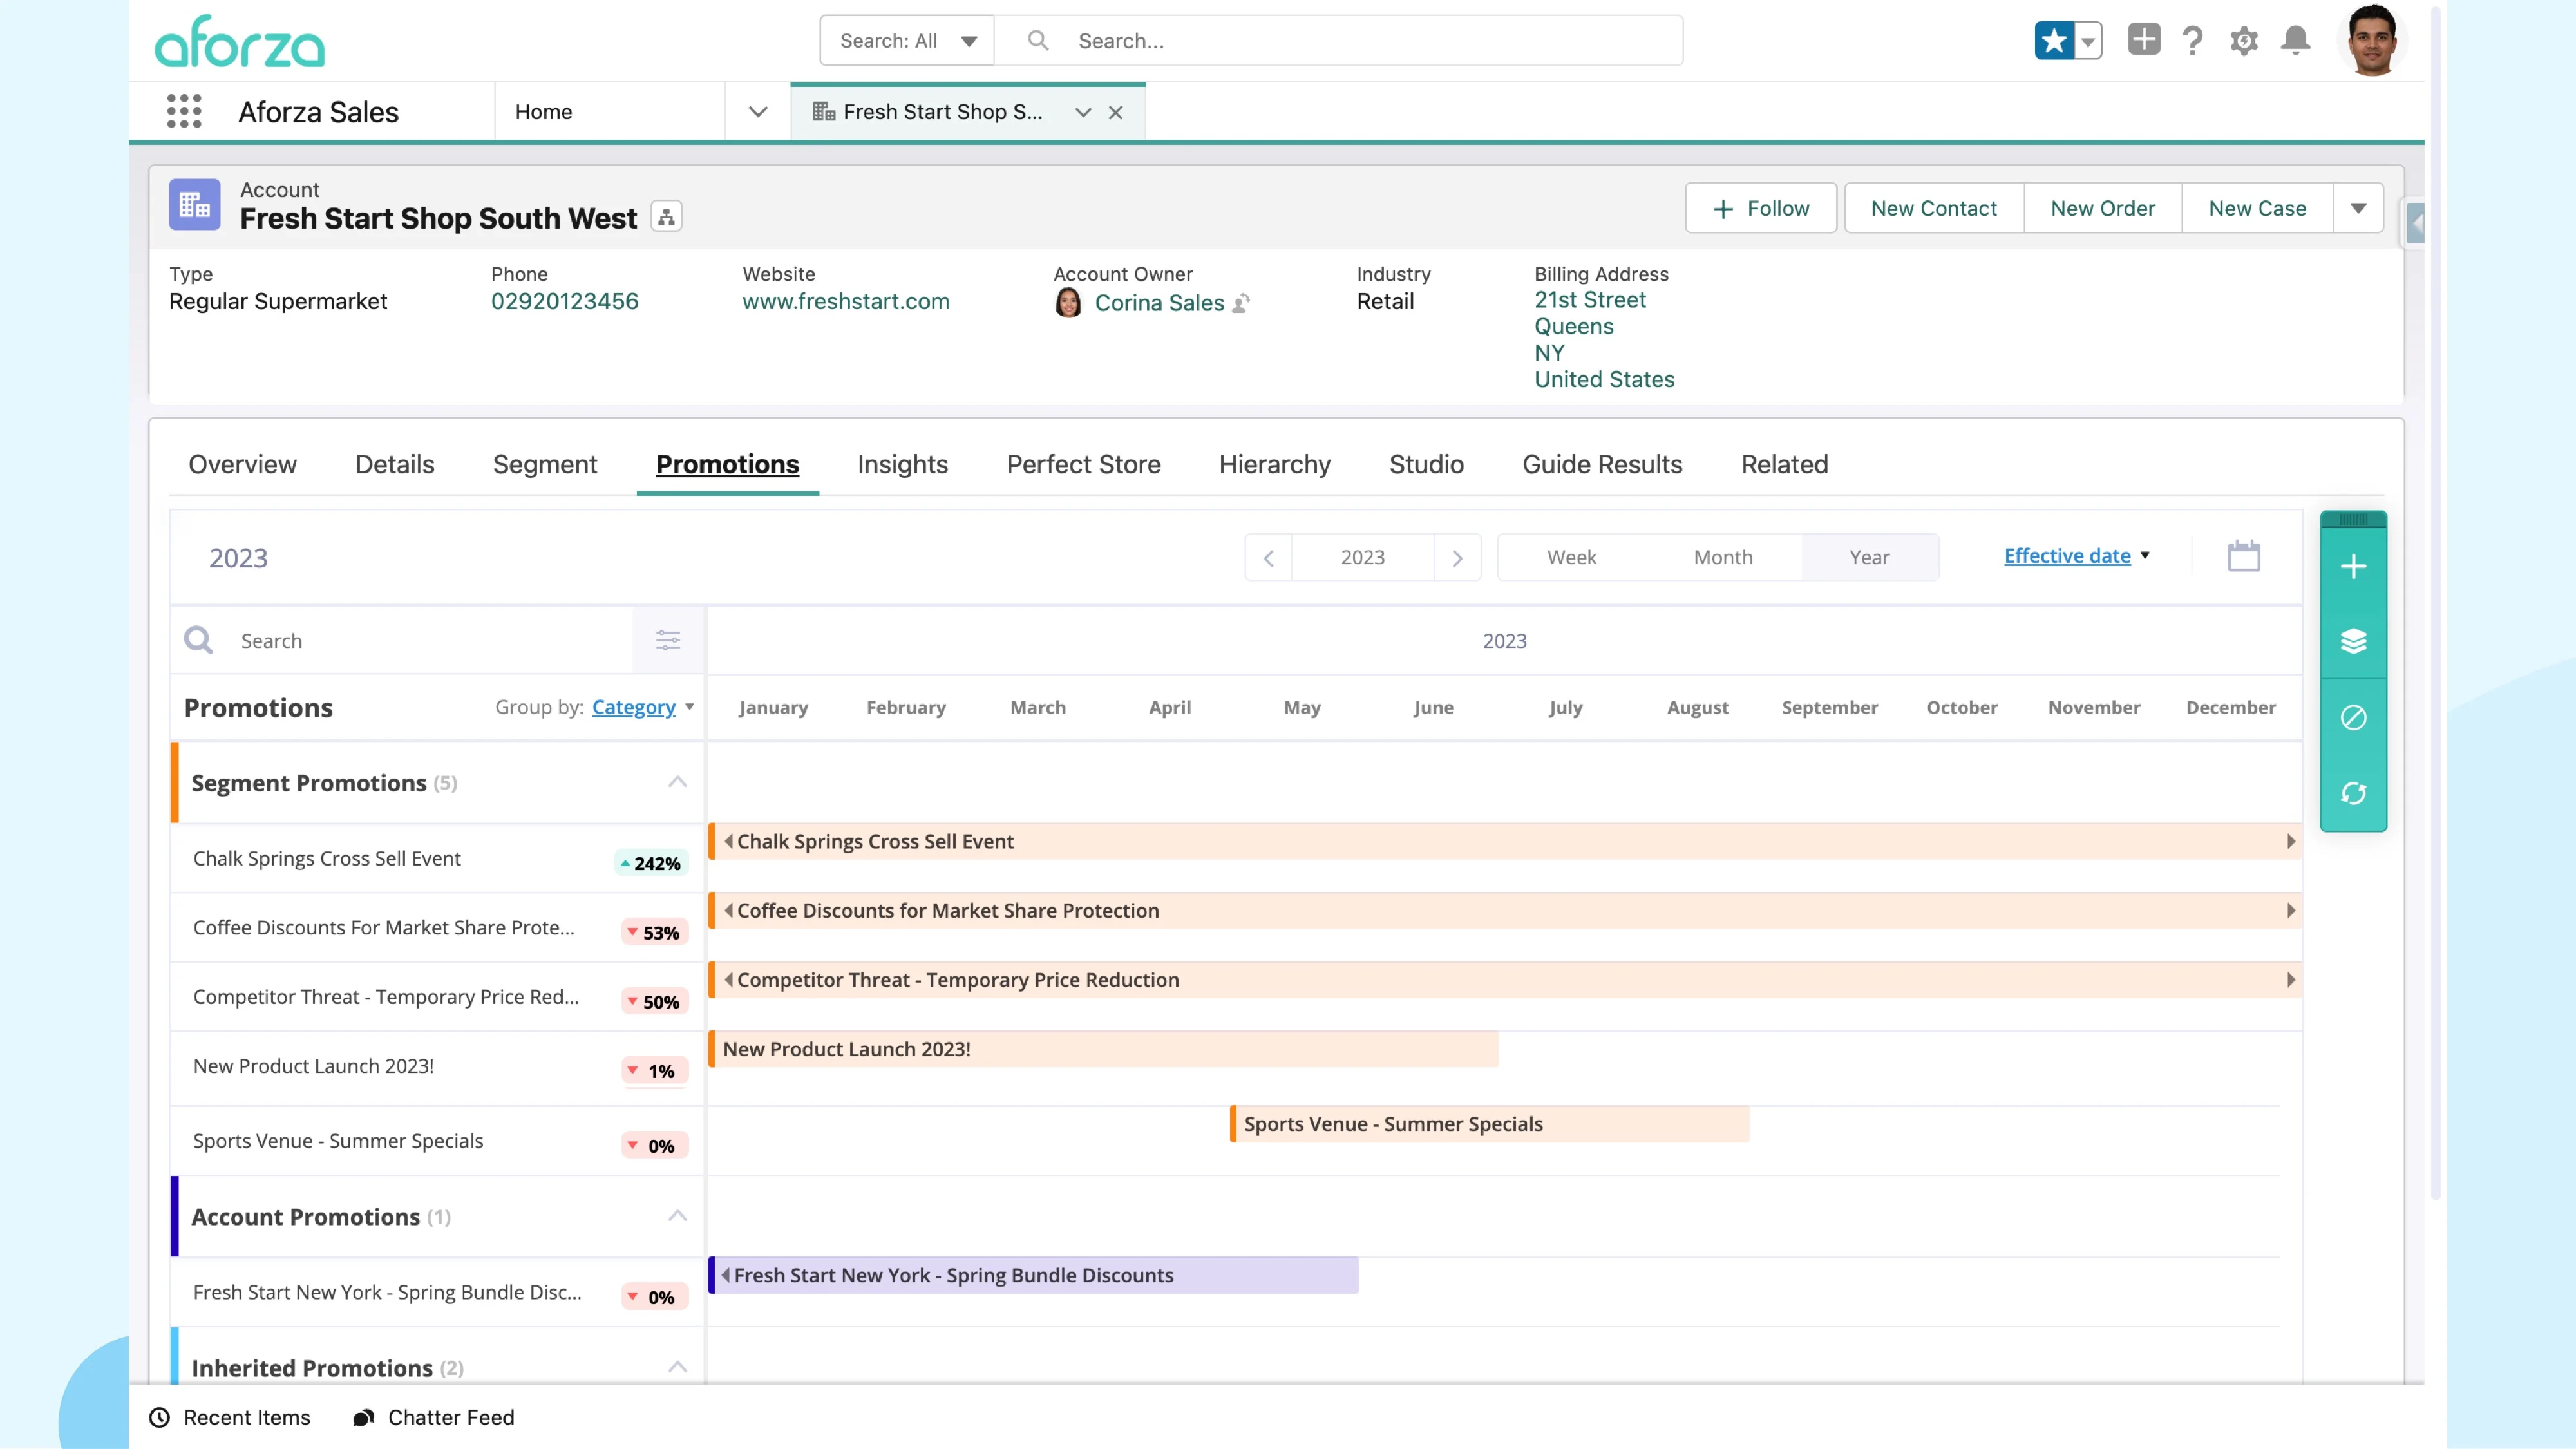Open the Search: All scope dropdown
Screen dimensions: 2576x1449
tap(907, 41)
